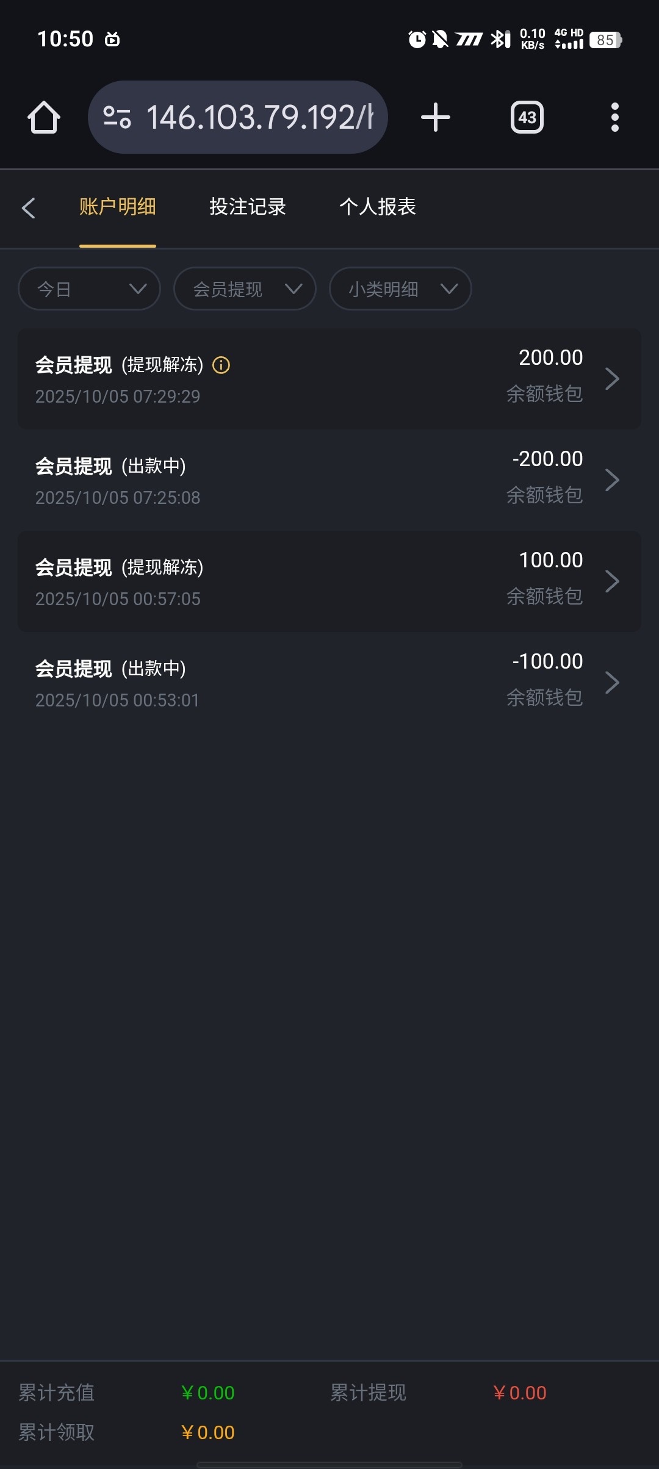659x1469 pixels.
Task: Go back using the left arrow
Action: [x=29, y=208]
